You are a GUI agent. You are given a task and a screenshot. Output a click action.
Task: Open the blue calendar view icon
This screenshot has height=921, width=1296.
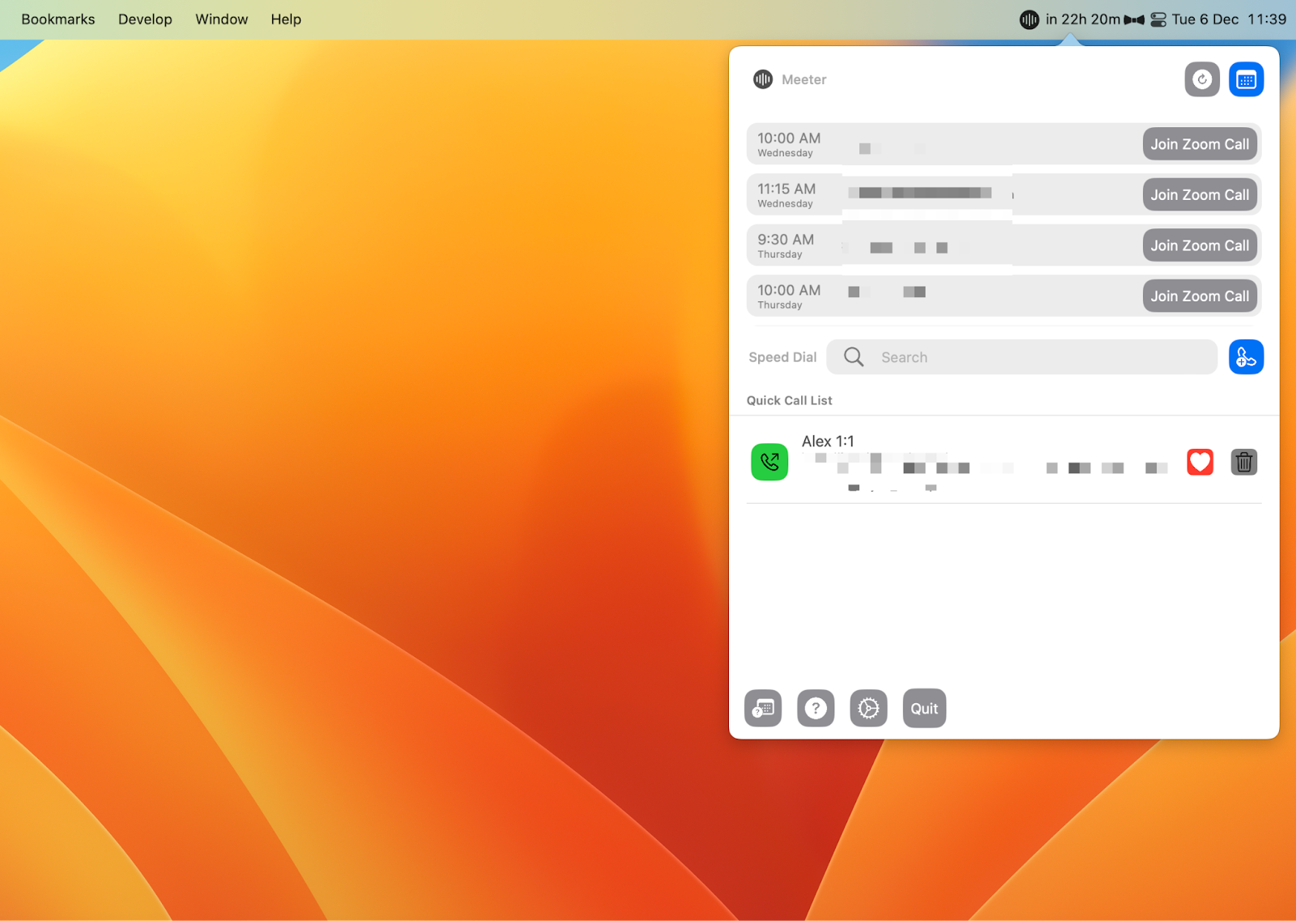[x=1246, y=79]
